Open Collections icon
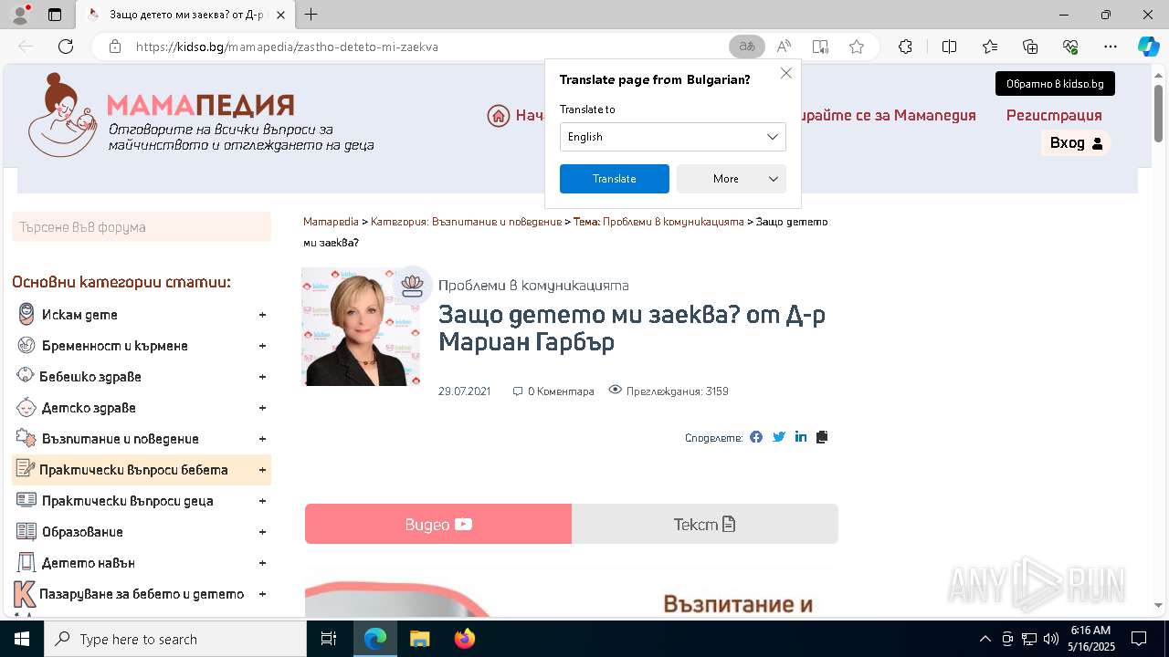This screenshot has height=657, width=1169. tap(1030, 47)
